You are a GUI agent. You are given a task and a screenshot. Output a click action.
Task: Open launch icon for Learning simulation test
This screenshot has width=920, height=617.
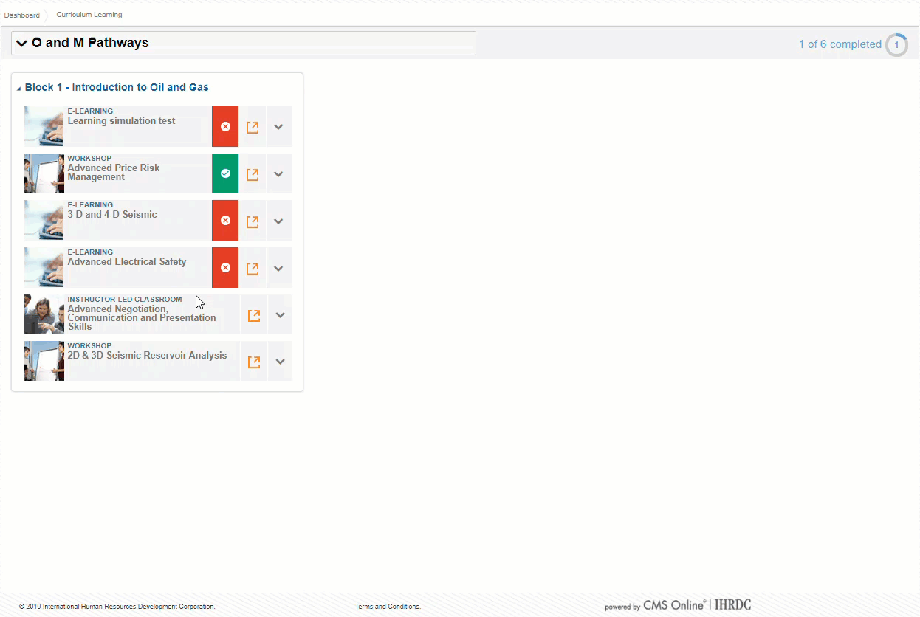253,127
